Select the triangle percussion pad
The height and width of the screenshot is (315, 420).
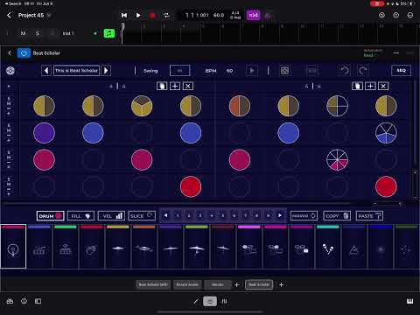tap(354, 247)
